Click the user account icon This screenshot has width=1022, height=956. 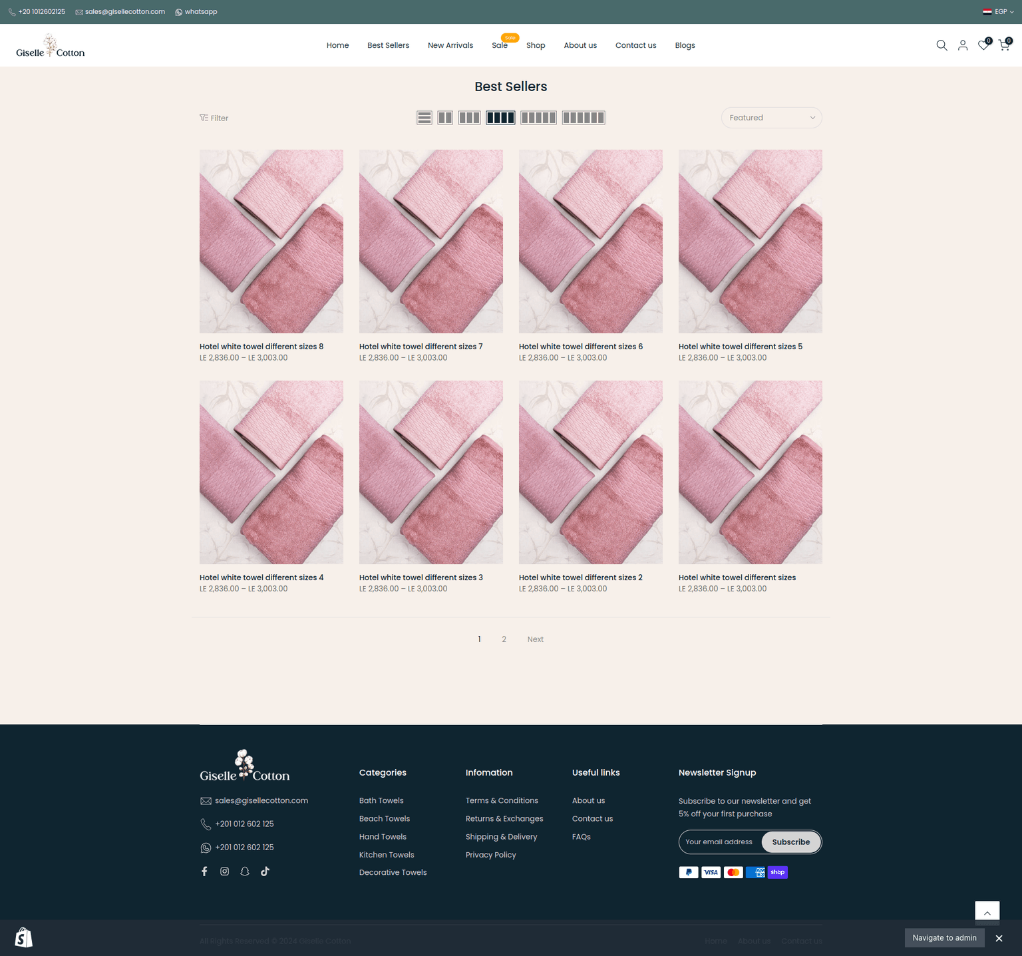[x=963, y=45]
